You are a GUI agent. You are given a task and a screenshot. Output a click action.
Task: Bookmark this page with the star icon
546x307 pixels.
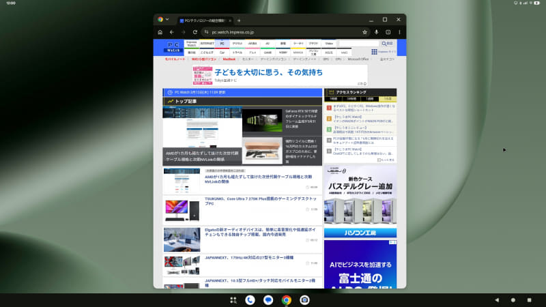364,32
